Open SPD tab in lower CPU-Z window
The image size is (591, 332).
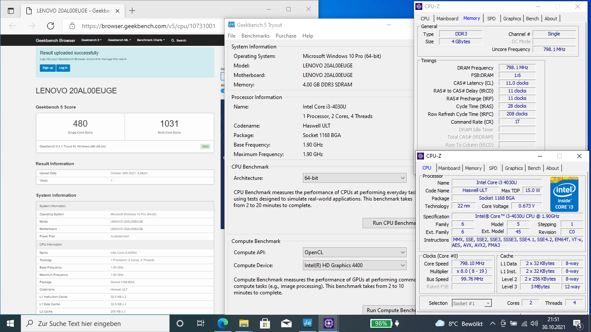pos(493,168)
